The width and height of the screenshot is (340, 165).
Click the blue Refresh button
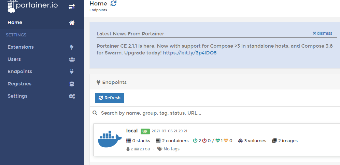pos(110,98)
